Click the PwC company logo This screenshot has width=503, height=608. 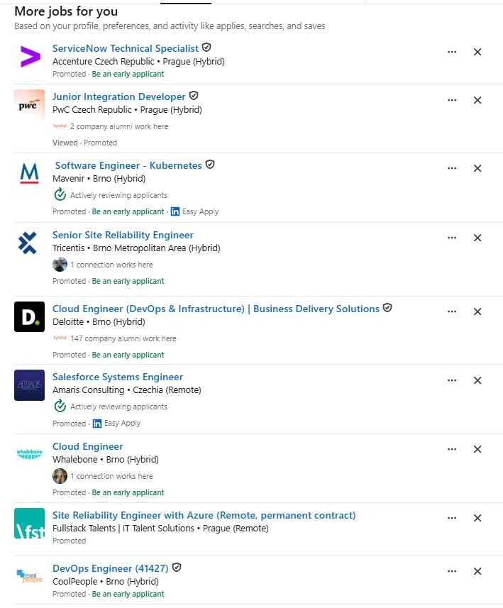29,105
